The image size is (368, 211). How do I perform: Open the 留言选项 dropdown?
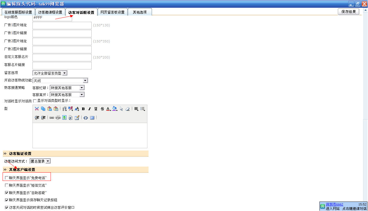tap(50, 73)
